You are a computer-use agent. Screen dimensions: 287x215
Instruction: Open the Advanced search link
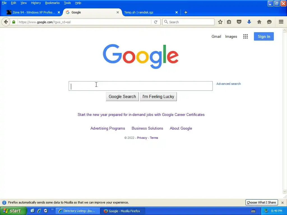pos(228,84)
